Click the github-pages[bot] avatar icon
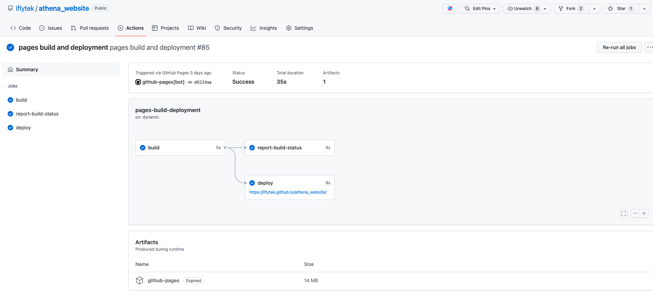 138,82
